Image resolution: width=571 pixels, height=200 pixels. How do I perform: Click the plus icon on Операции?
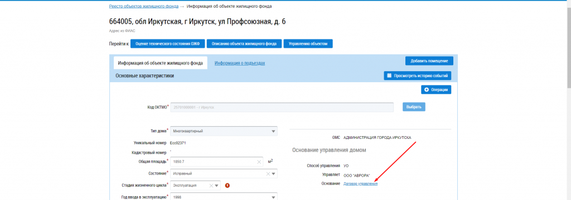click(427, 89)
